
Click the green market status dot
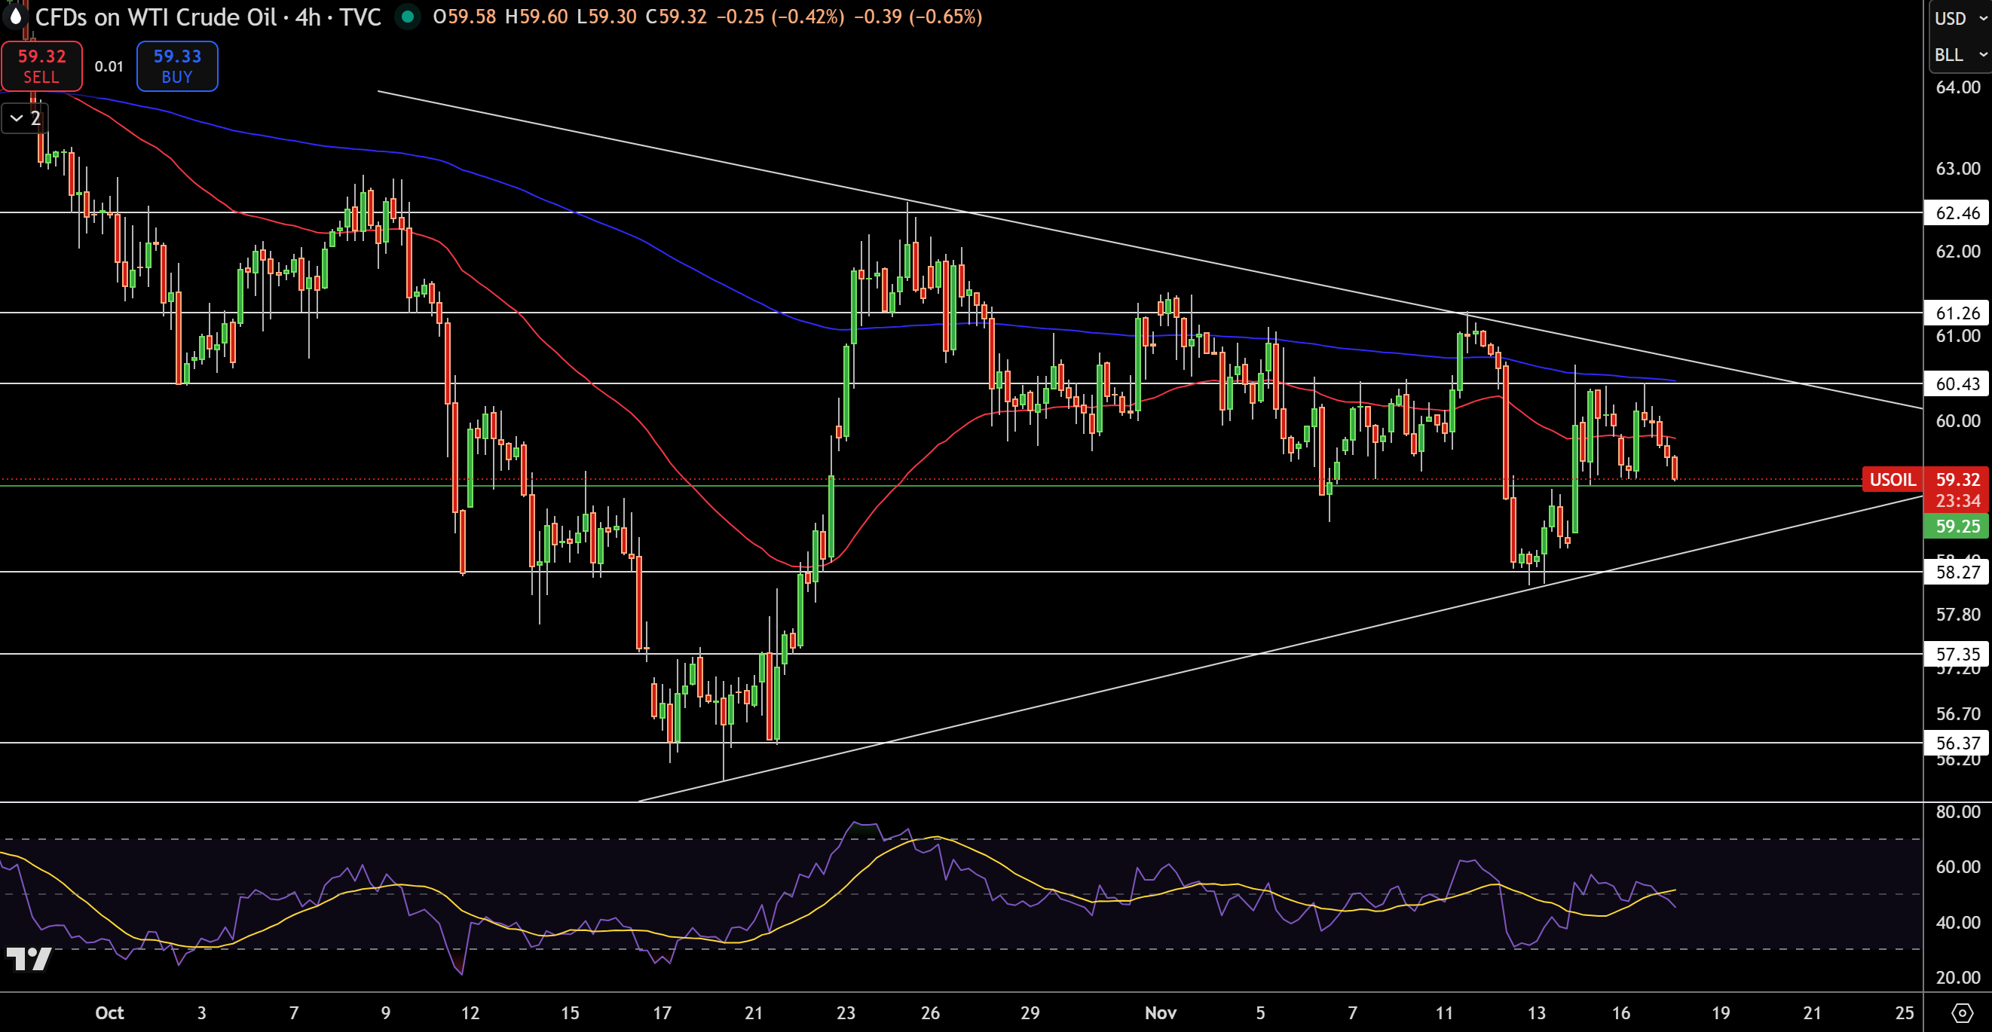point(407,17)
